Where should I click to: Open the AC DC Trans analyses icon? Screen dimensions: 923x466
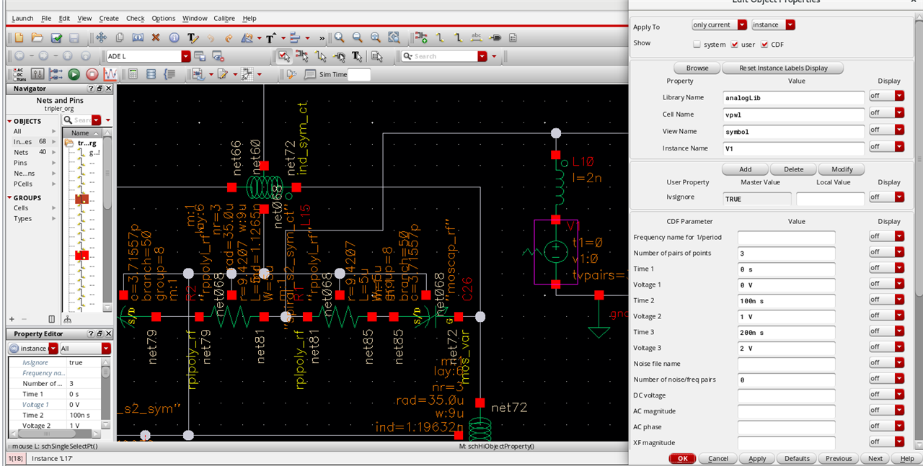(19, 74)
